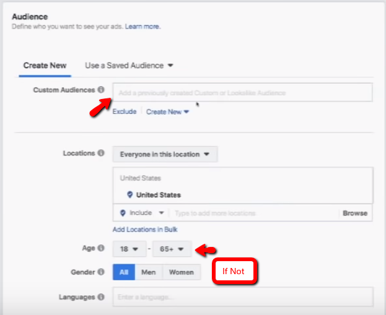Viewport: 386px width, 315px height.
Task: Click the Exclude link
Action: tap(125, 111)
